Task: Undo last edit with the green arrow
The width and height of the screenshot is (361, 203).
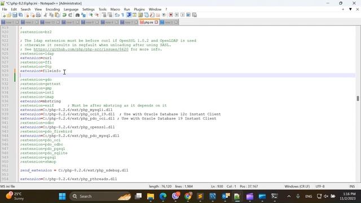Action: pos(64,15)
